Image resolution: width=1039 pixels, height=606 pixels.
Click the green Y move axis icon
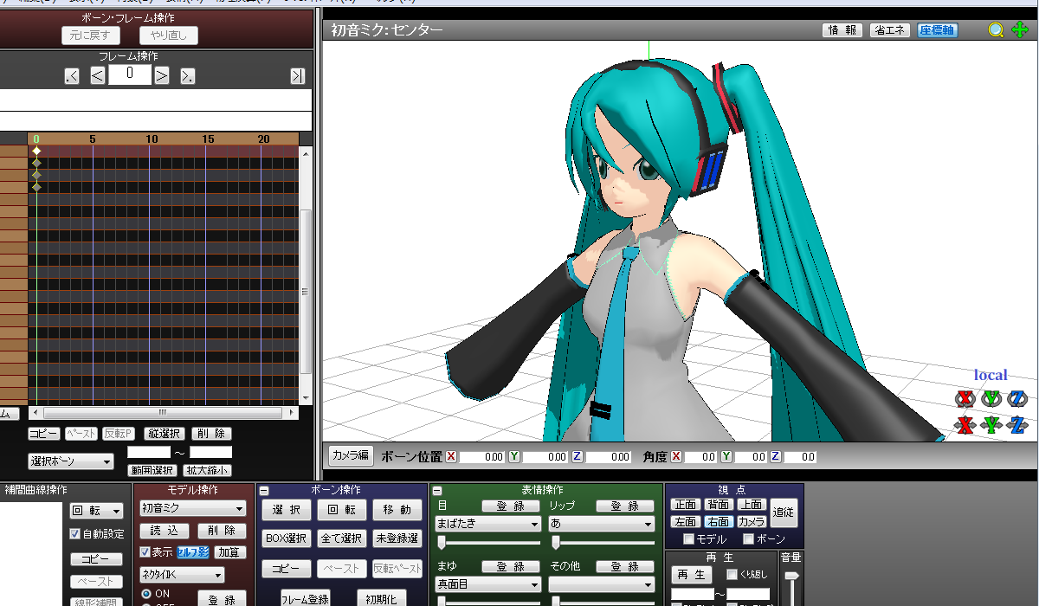coord(991,425)
